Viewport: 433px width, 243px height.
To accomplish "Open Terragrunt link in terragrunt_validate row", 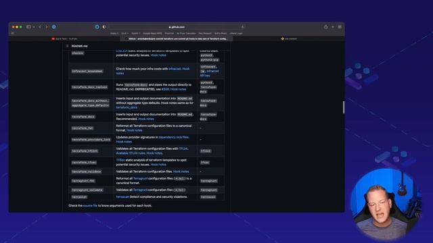I will point(140,190).
